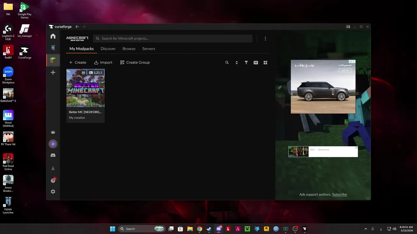Viewport: 417px width, 234px height.
Task: Open Arena Breakout desktop shortcut
Action: [x=8, y=184]
